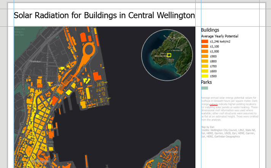The height and width of the screenshot is (168, 271).
Task: Select the ≤1,000 orange legend swatch
Action: coord(205,51)
